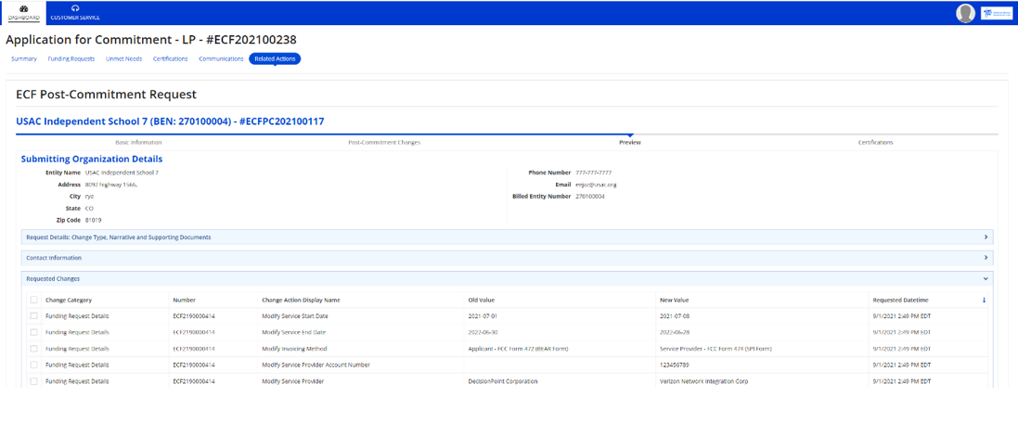The width and height of the screenshot is (1018, 423).
Task: Open the user profile avatar
Action: 965,13
